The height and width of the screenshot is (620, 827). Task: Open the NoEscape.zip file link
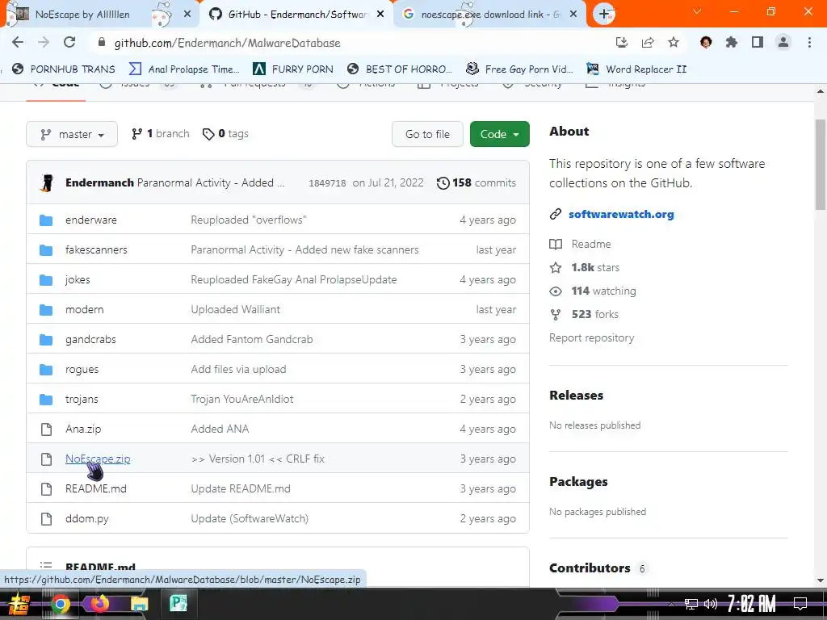point(98,459)
